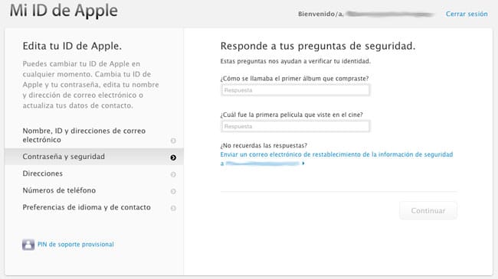Focus the answer field for first movie question
The height and width of the screenshot is (279, 498).
tap(296, 126)
